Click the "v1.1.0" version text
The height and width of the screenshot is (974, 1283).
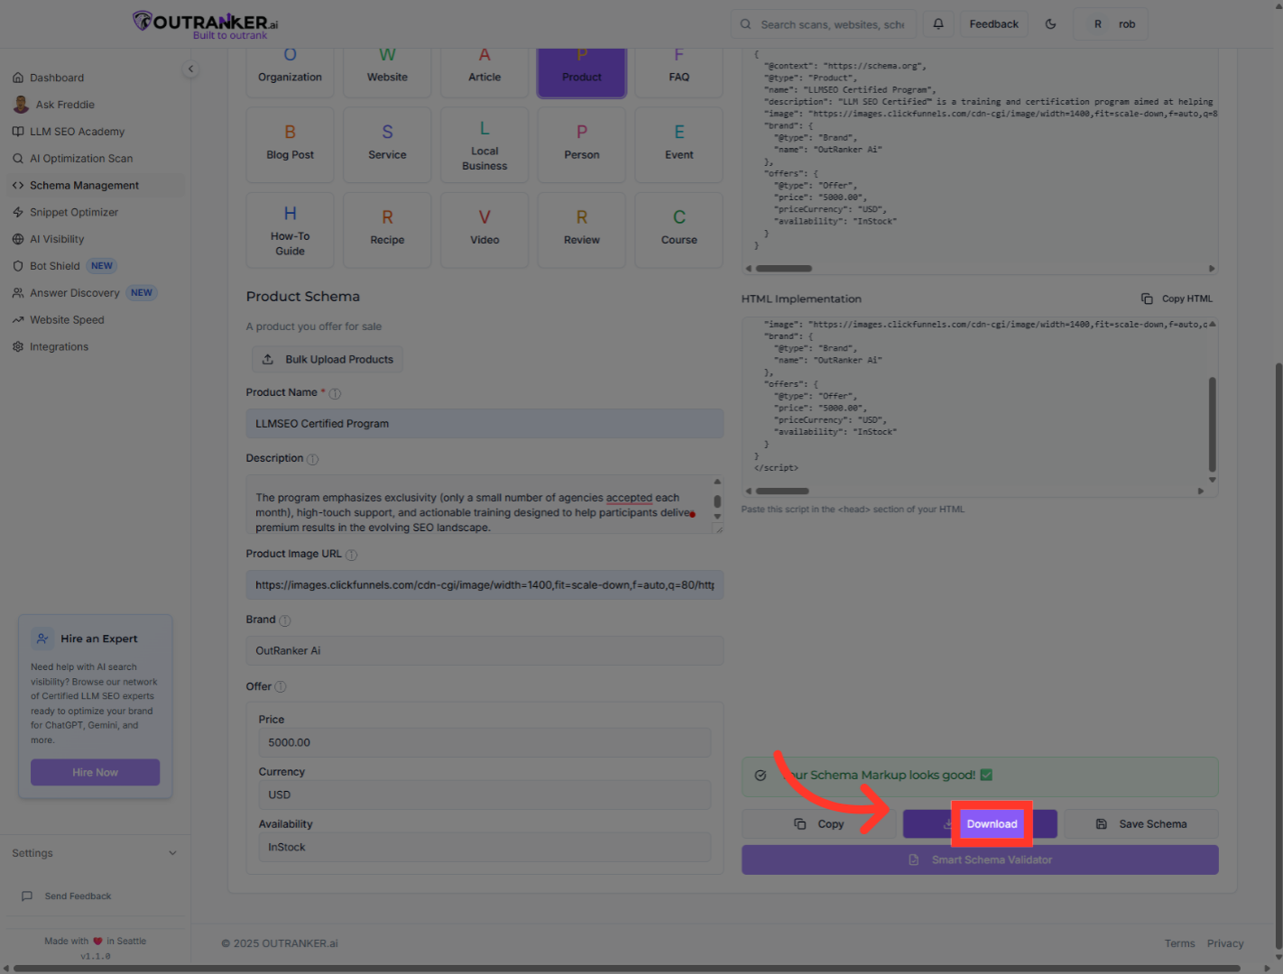96,957
